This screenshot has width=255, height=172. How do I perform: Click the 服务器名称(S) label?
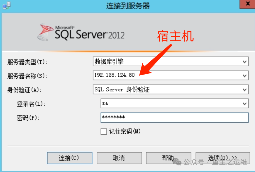[x=27, y=76]
